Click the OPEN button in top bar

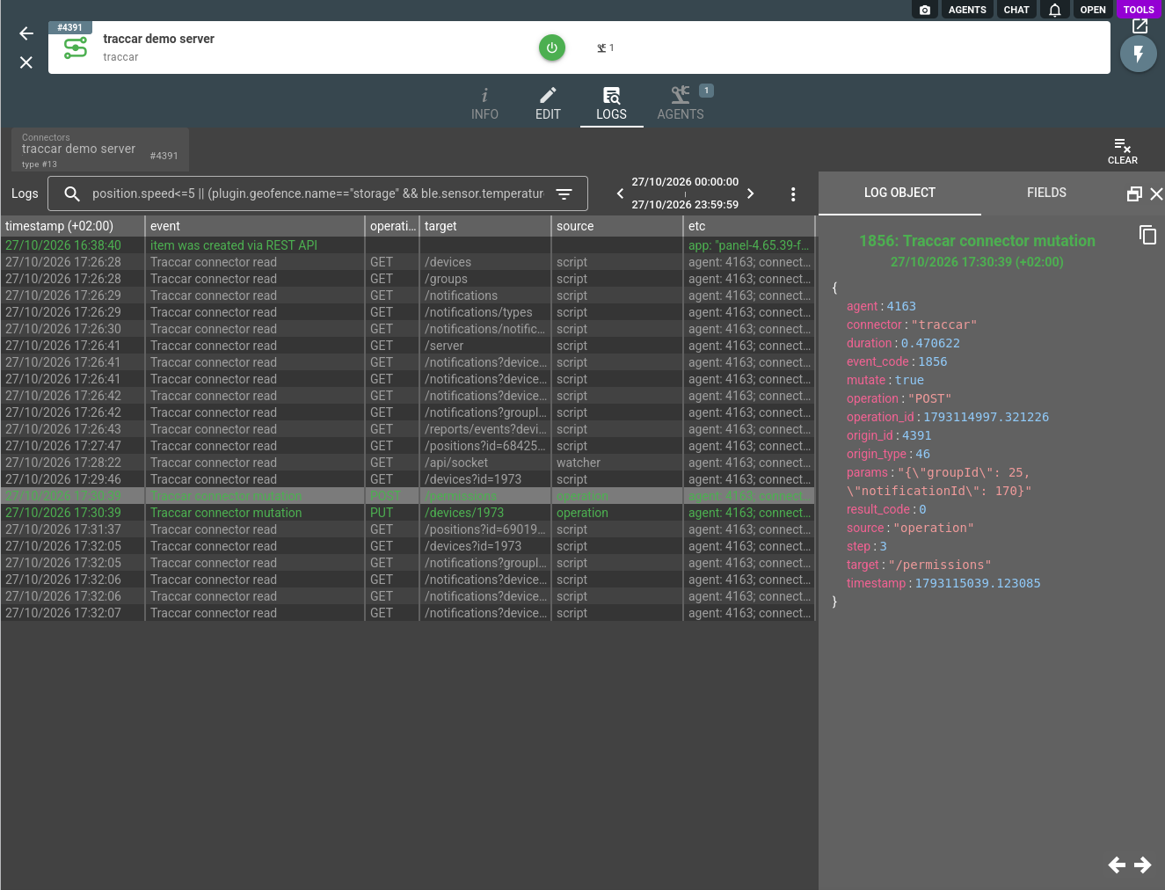point(1093,10)
